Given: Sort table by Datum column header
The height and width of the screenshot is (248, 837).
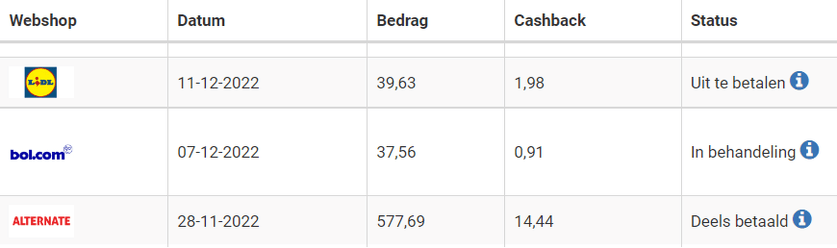Looking at the screenshot, I should click(x=201, y=21).
